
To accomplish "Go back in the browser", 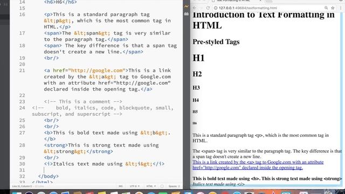I will [195, 8].
